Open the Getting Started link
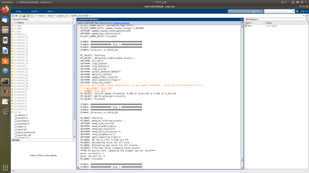The height and width of the screenshot is (173, 309). 121,23
